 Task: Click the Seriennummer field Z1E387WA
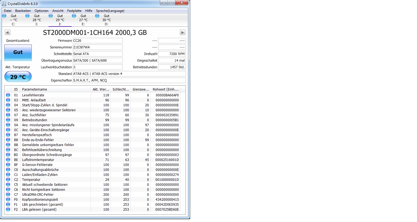tap(97, 47)
